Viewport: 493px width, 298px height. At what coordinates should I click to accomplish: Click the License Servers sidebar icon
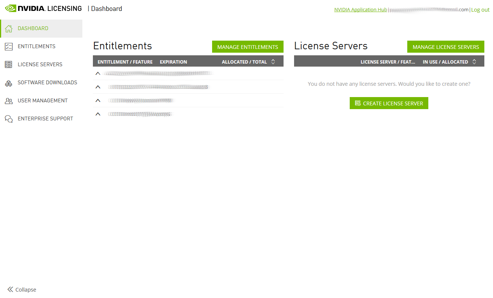click(x=9, y=65)
